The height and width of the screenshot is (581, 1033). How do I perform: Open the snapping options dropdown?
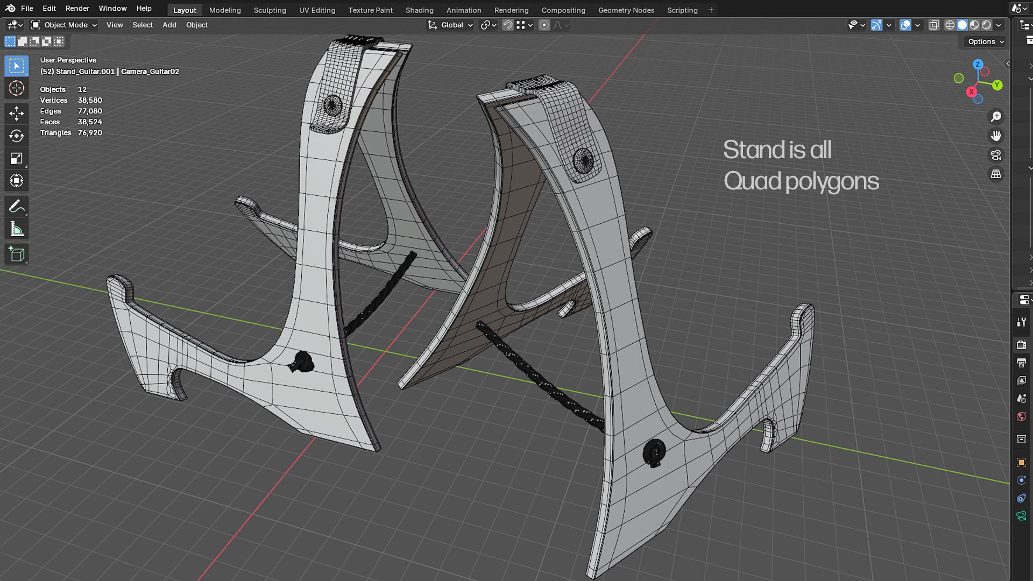[x=525, y=25]
